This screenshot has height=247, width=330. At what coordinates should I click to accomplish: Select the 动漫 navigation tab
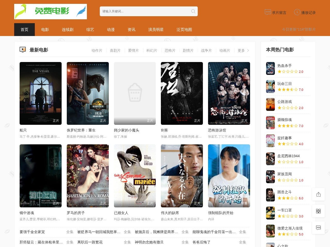111,30
